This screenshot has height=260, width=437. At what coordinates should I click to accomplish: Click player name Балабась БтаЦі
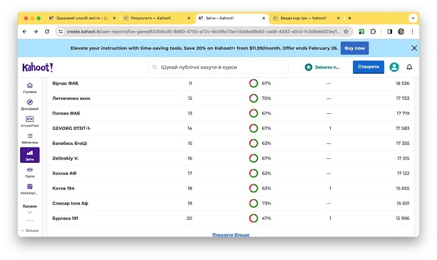click(70, 143)
